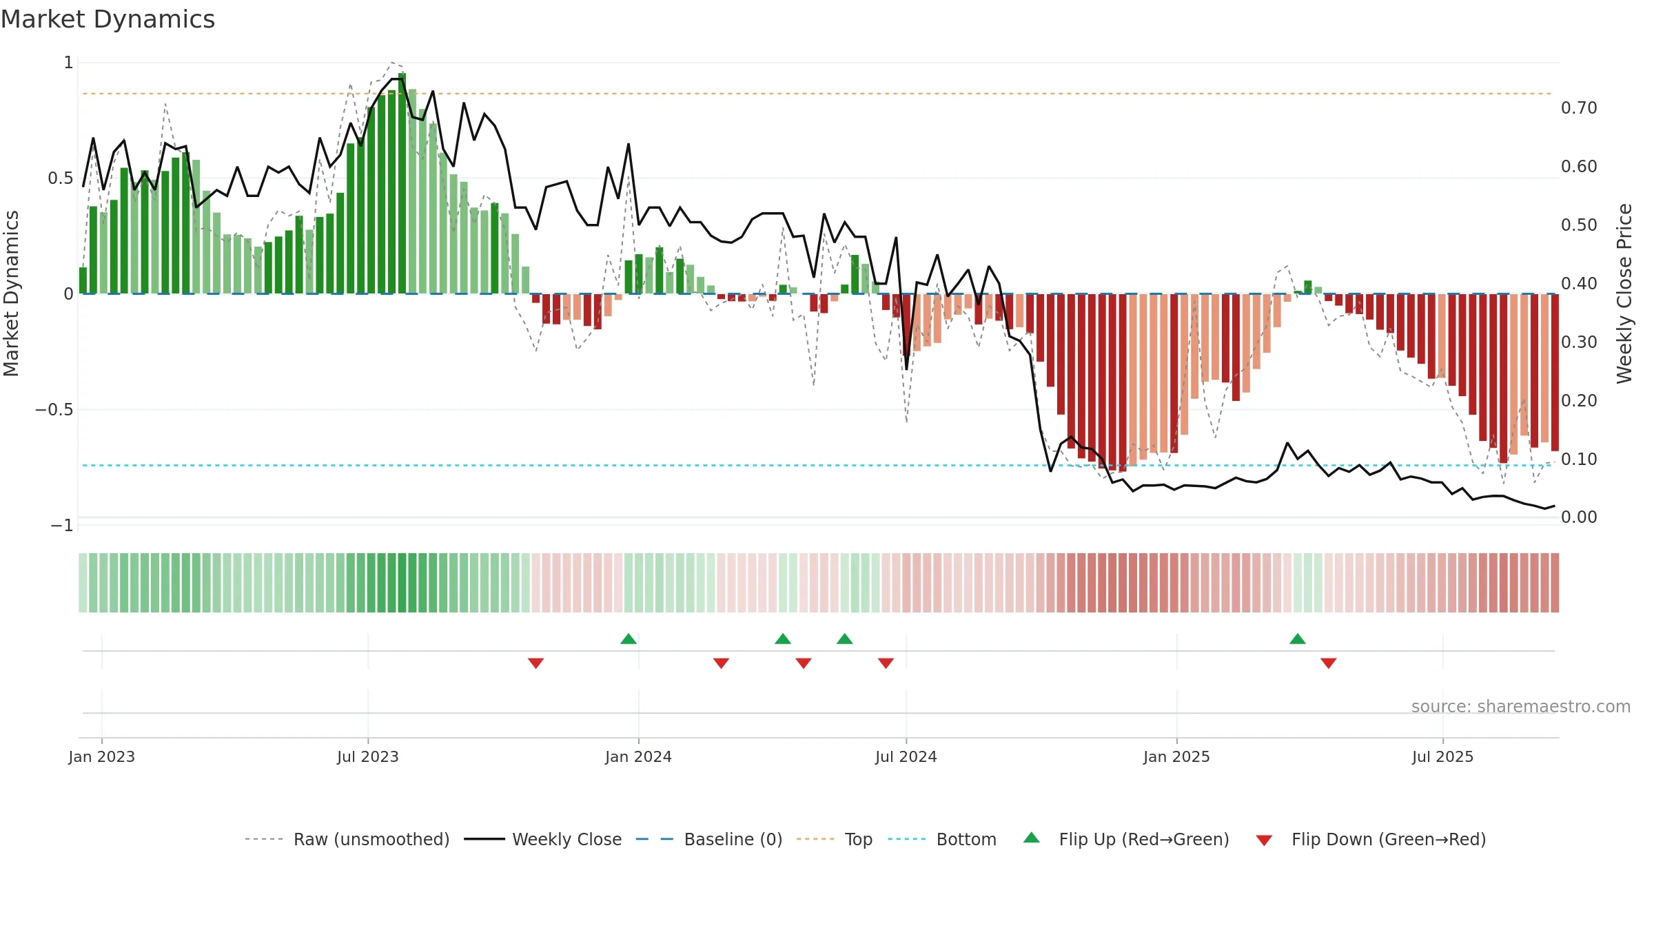Image resolution: width=1654 pixels, height=930 pixels.
Task: Toggle Flip Up (Red→Green) legend entry
Action: click(x=1126, y=839)
